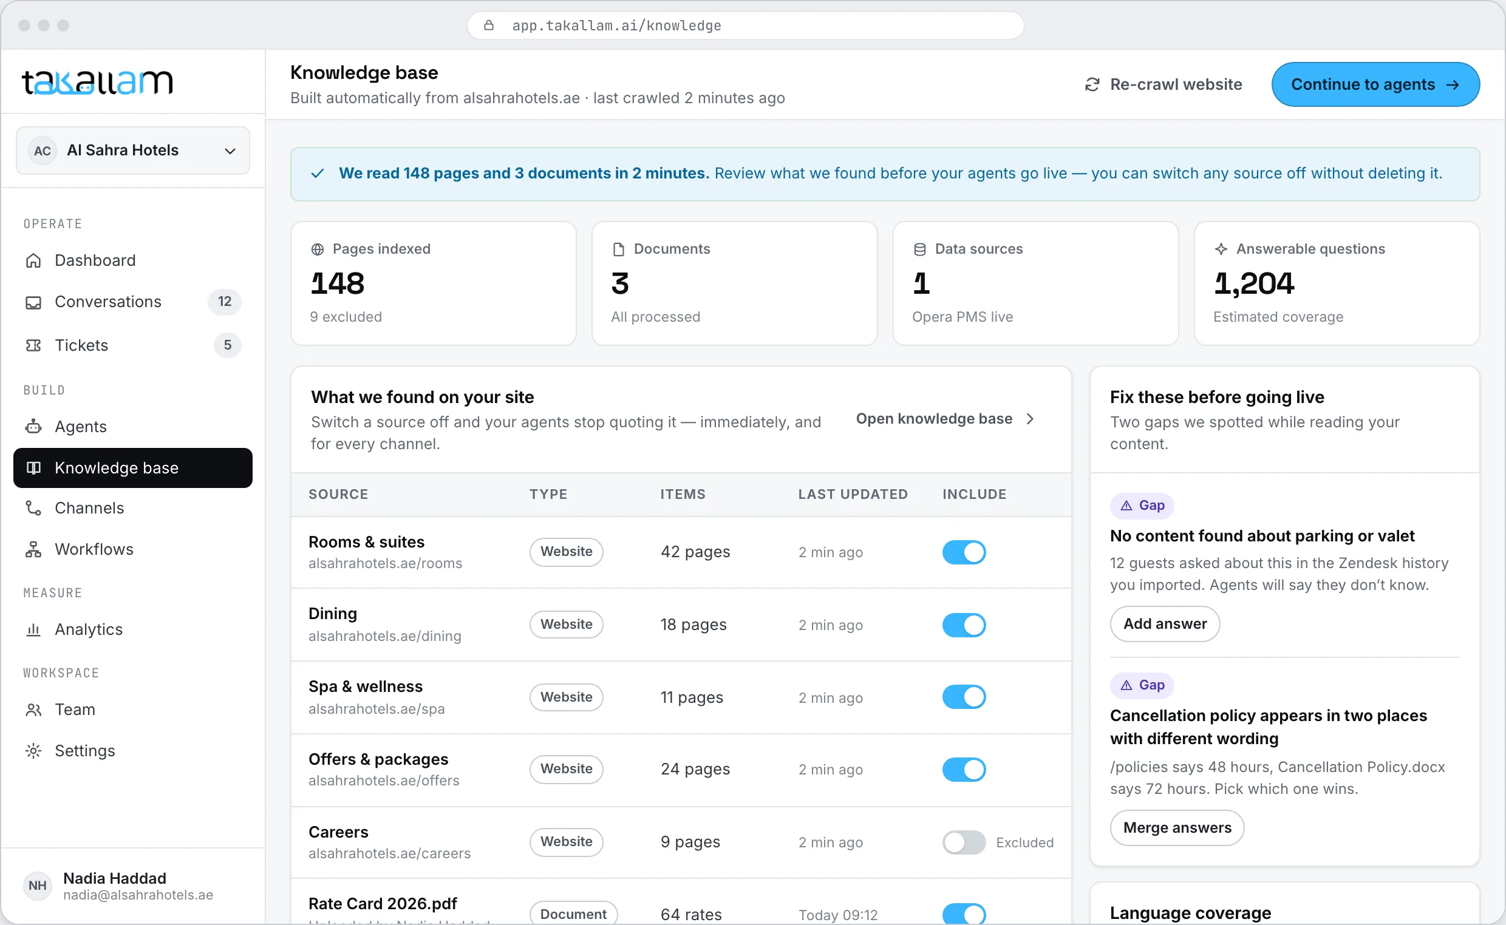Toggle the Rate Card 2026.pdf source

(x=964, y=915)
